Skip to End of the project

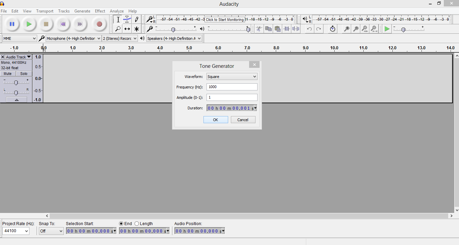(x=80, y=24)
